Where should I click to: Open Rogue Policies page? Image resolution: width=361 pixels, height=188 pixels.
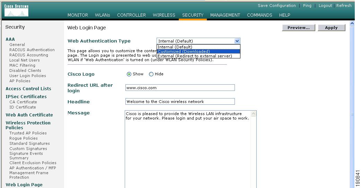click(x=24, y=139)
